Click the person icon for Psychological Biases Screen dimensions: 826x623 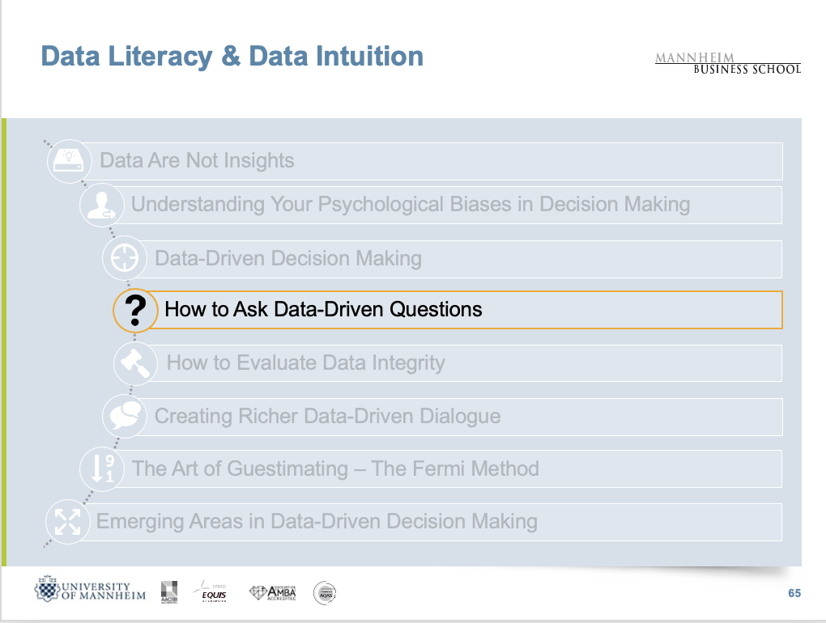tap(101, 205)
